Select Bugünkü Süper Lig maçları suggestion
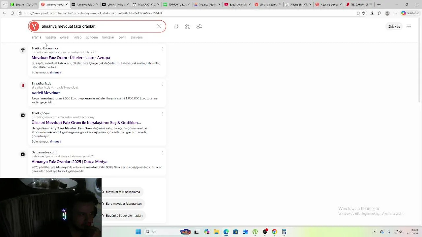 click(x=124, y=216)
